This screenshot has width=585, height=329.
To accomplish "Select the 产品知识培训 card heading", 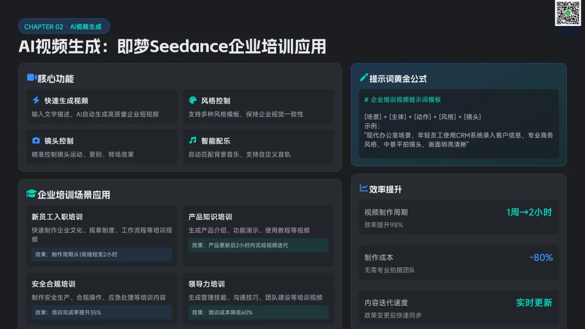I will (x=210, y=217).
